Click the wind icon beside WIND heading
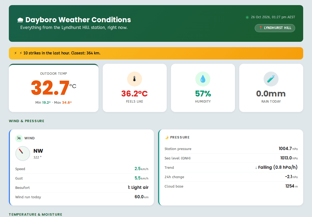This screenshot has height=217, width=312. coord(19,138)
